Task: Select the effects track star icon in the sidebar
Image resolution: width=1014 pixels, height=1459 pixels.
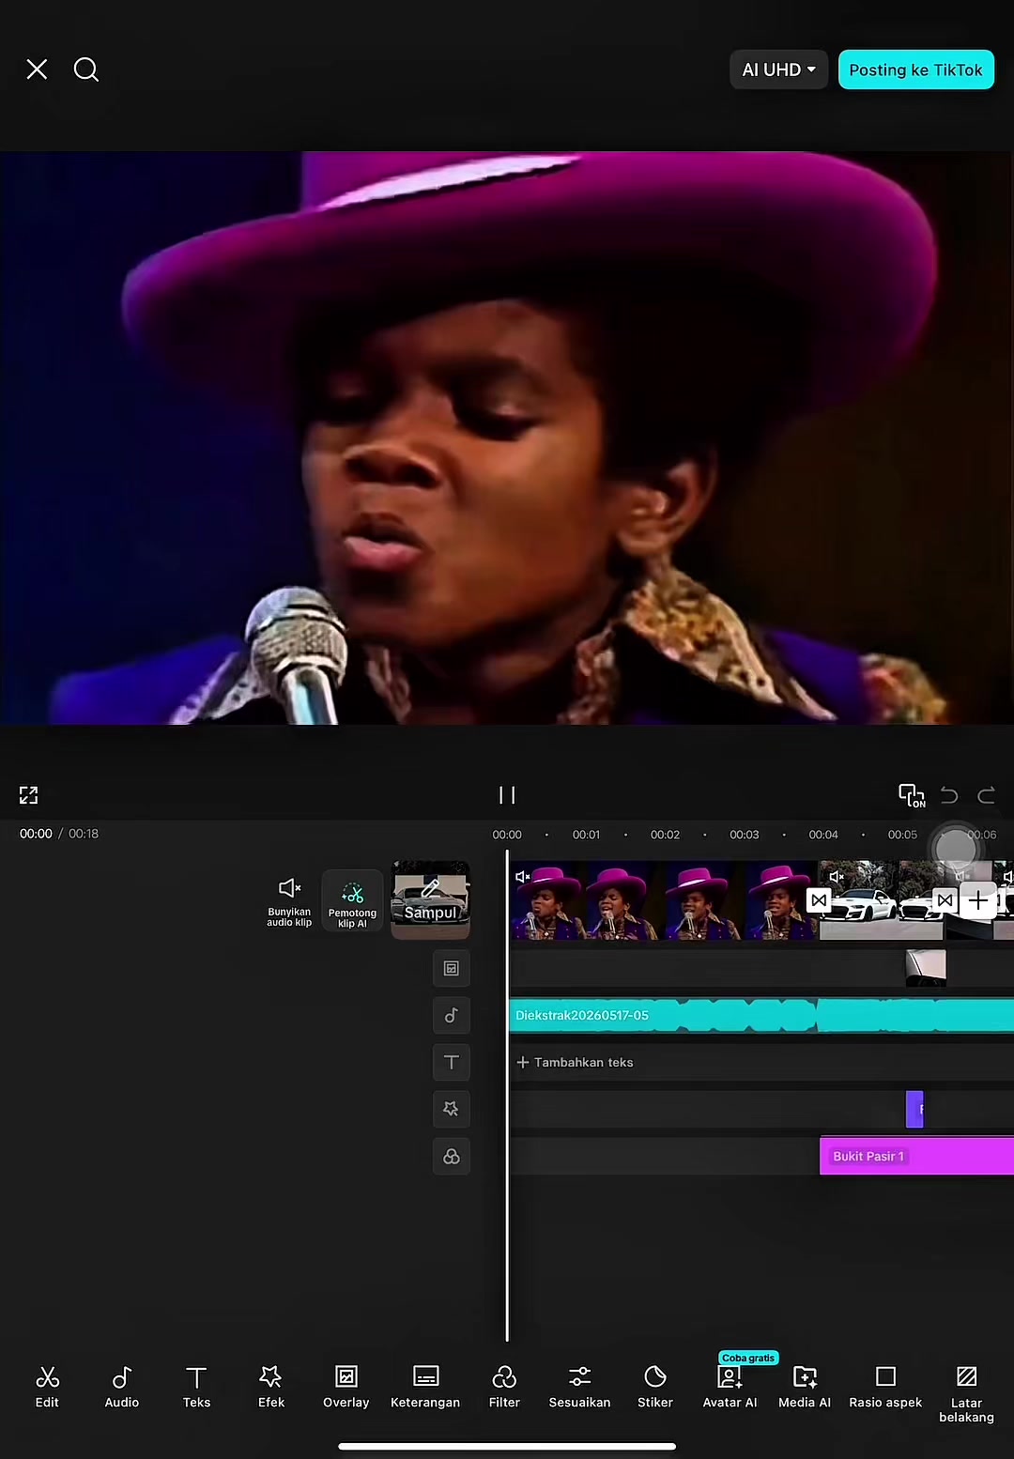Action: point(452,1109)
